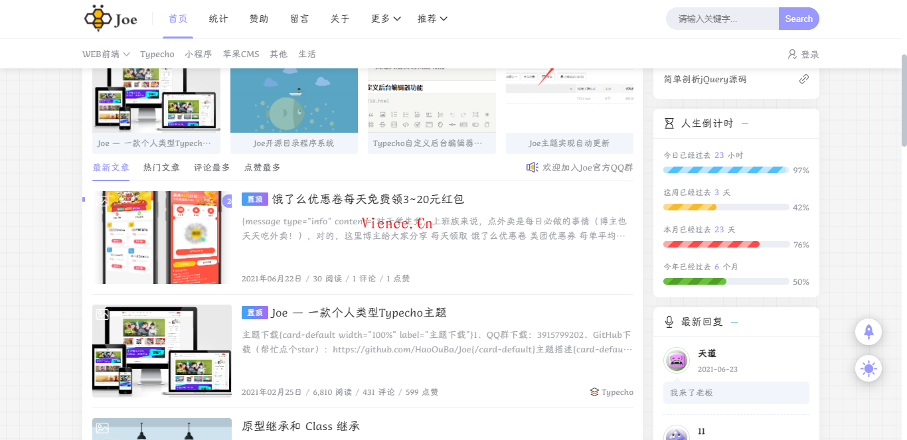Viewport: 907px width, 440px height.
Task: Click the hourglass icon in 人生倒计时
Action: point(669,123)
